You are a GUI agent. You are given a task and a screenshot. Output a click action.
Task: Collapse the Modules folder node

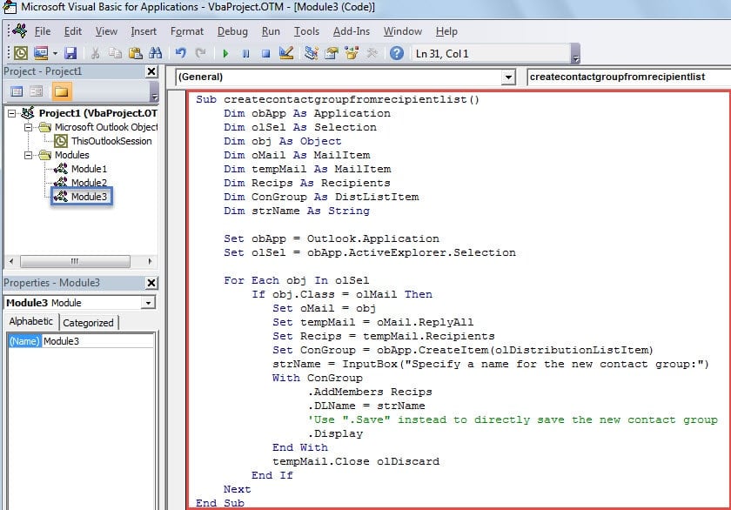coord(28,155)
